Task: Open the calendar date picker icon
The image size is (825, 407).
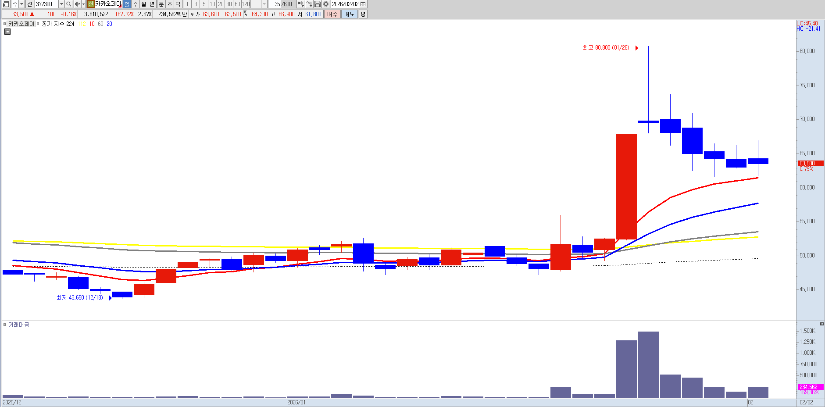Action: [x=363, y=4]
